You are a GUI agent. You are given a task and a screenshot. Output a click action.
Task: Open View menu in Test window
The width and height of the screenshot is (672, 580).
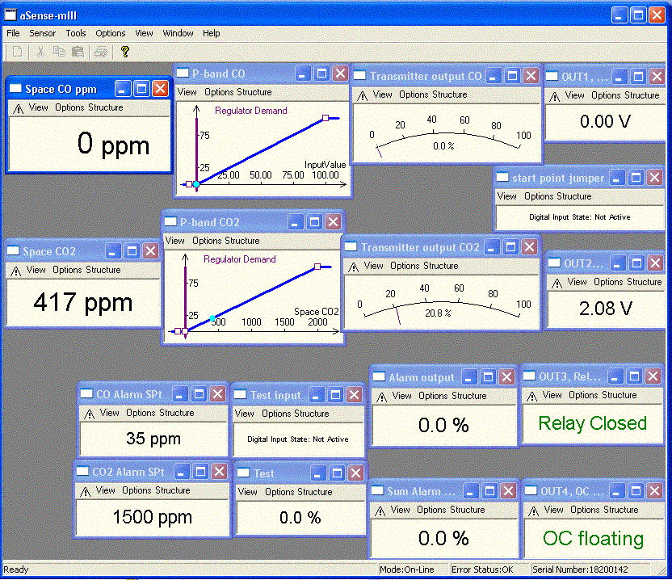(247, 492)
